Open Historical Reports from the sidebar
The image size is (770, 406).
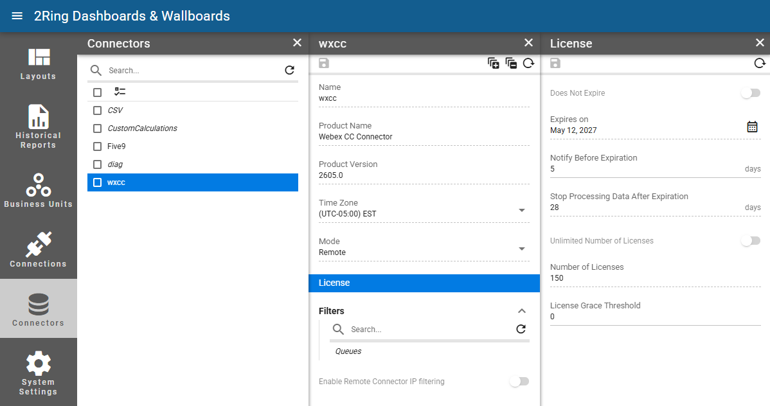[x=39, y=126]
